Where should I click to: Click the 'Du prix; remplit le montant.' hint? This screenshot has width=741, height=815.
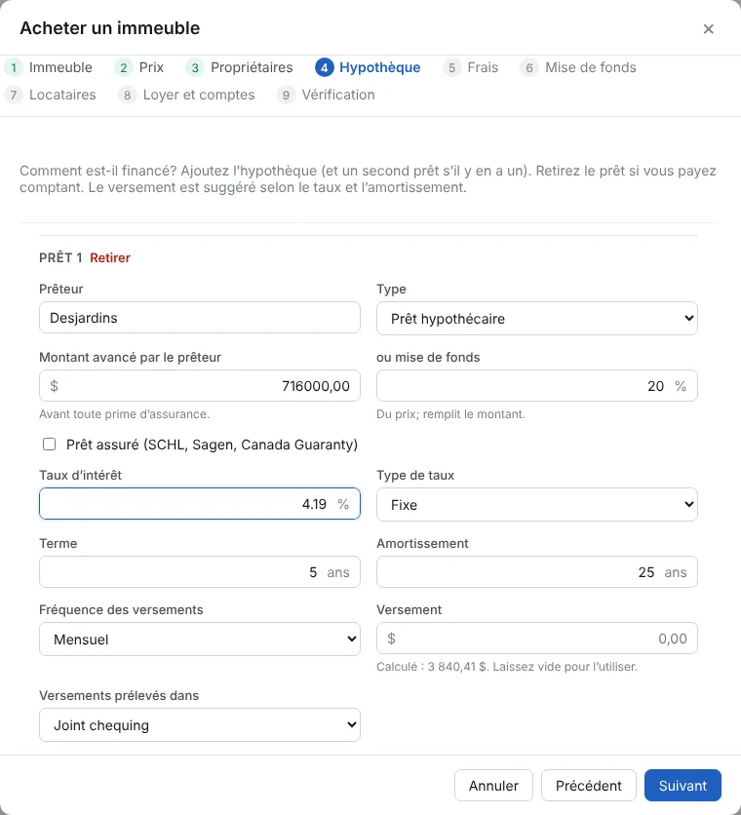450,414
